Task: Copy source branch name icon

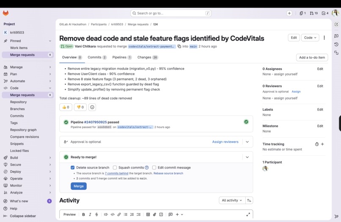Action: pyautogui.click(x=179, y=46)
